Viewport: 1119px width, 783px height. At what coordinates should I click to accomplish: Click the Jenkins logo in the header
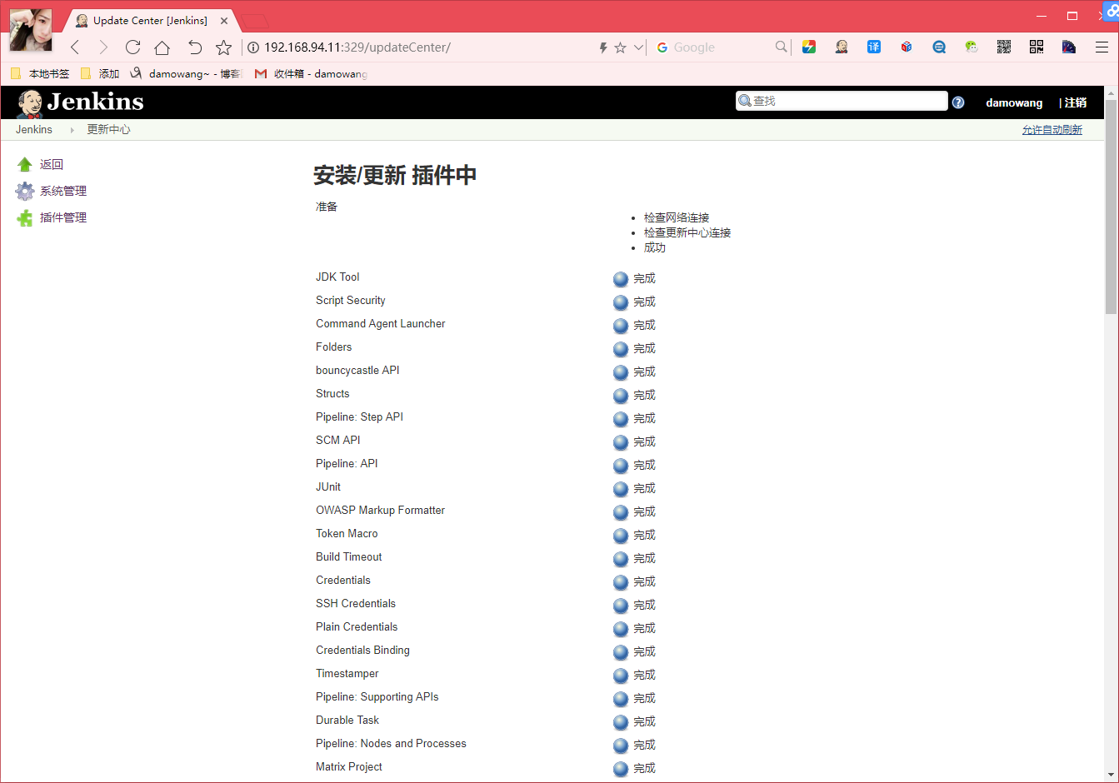coord(80,102)
